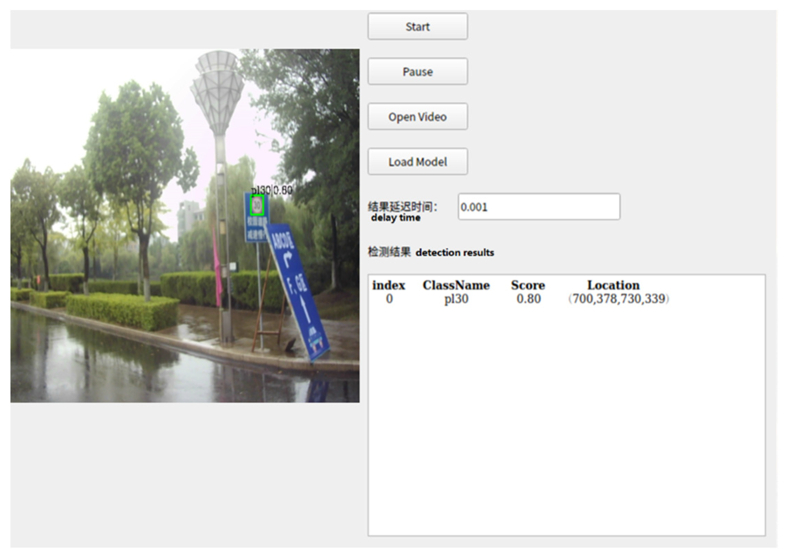Click the Score column header
Screen dimensions: 787x560
click(x=528, y=285)
